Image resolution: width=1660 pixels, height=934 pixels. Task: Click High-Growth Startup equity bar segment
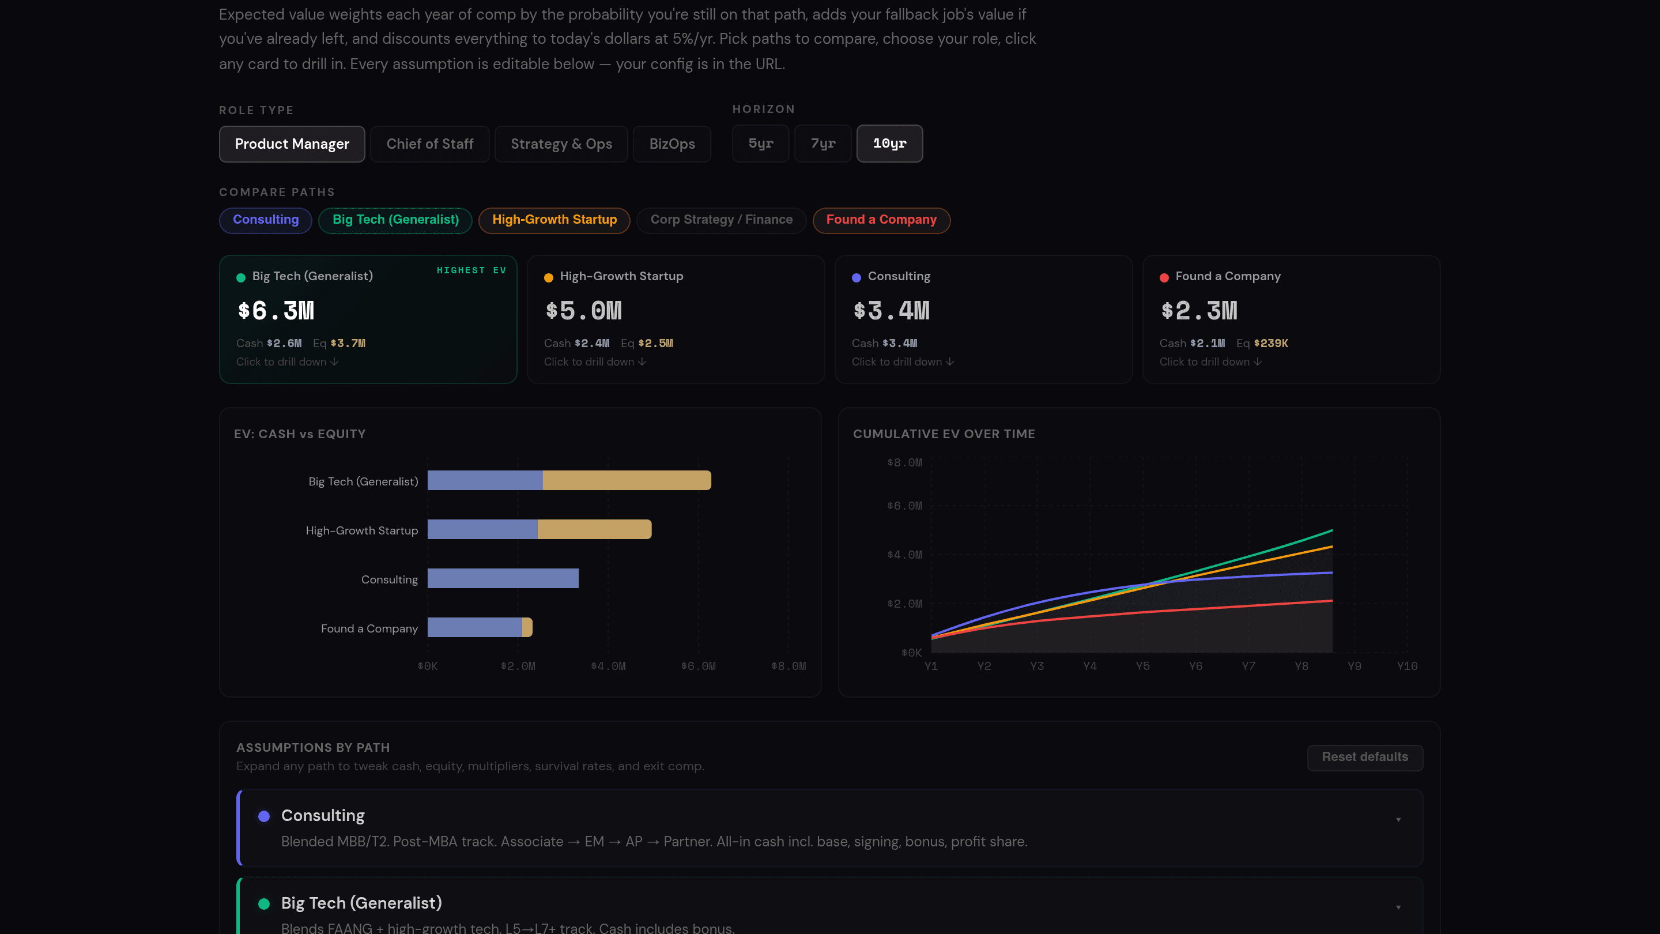tap(594, 529)
